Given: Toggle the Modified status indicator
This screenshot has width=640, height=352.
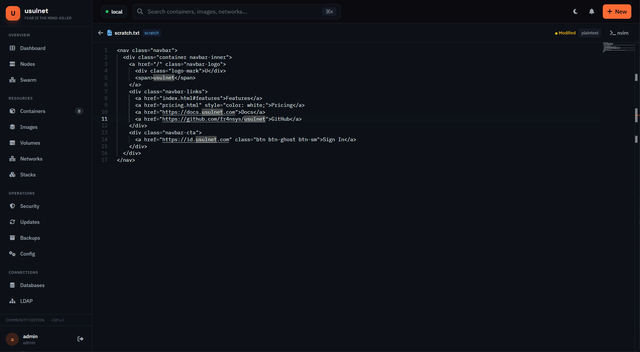Looking at the screenshot, I should point(565,33).
